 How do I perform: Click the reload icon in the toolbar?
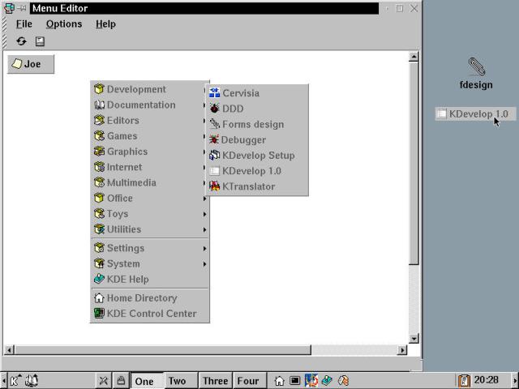coord(22,41)
